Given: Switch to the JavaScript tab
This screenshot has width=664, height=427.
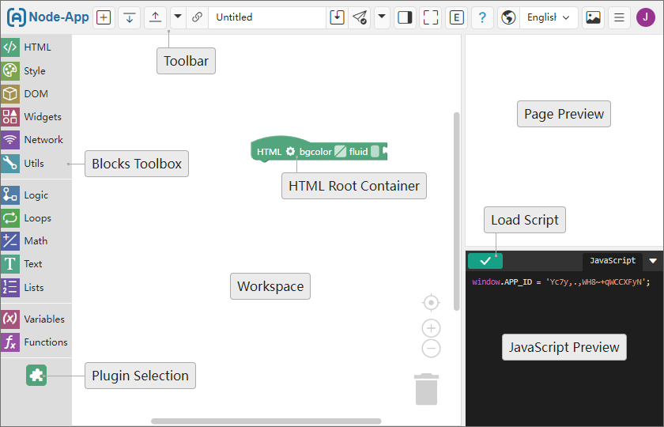Looking at the screenshot, I should 613,261.
